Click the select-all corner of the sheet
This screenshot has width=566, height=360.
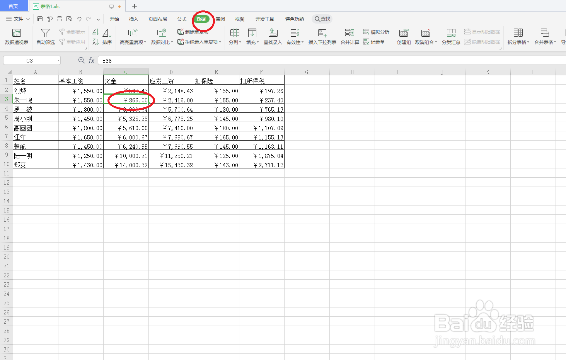[x=7, y=72]
